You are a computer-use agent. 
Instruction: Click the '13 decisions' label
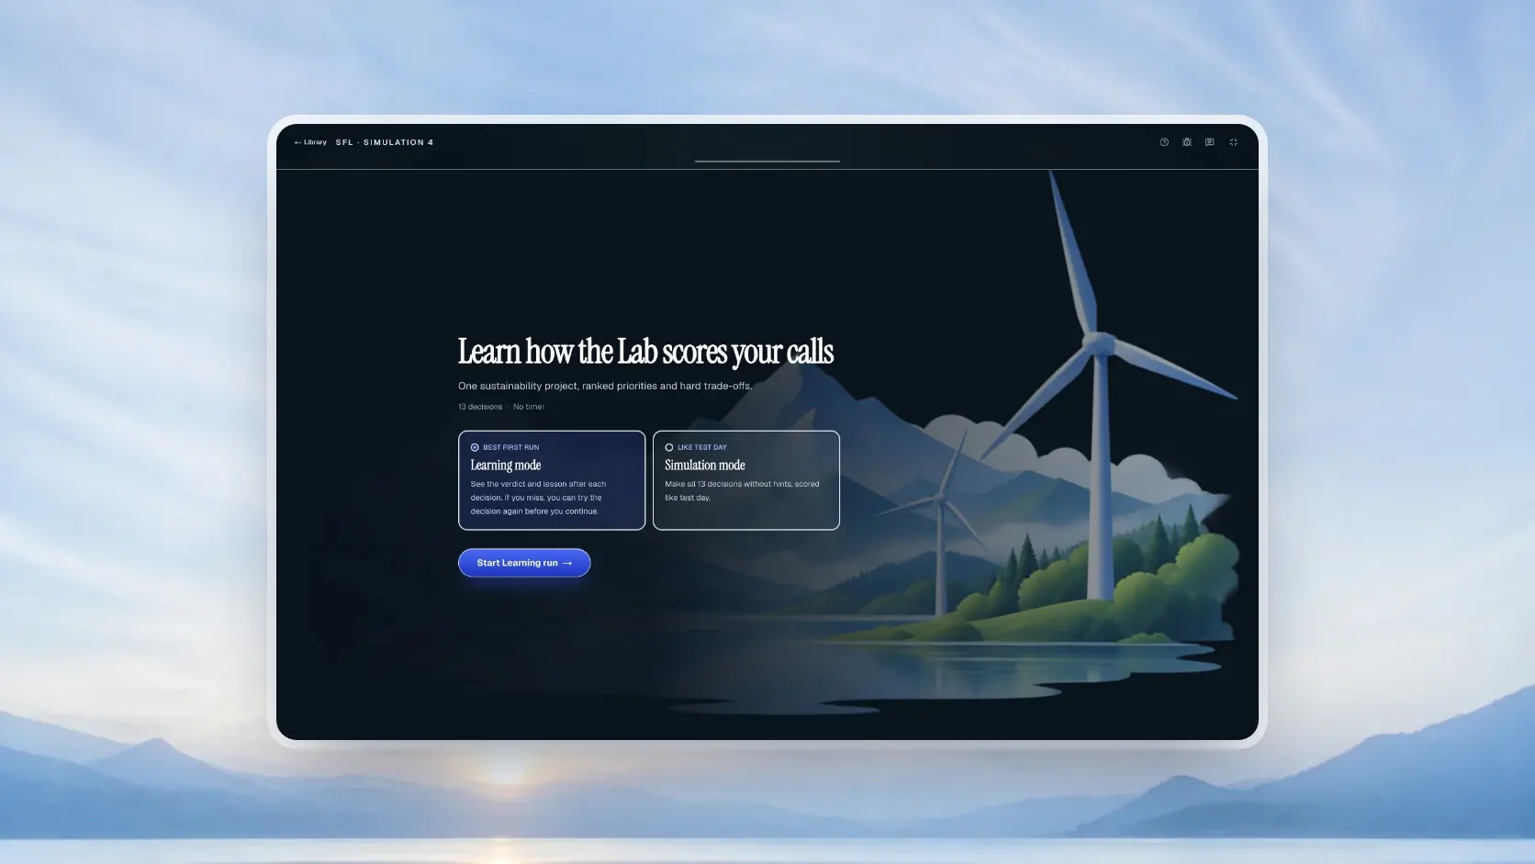tap(480, 407)
